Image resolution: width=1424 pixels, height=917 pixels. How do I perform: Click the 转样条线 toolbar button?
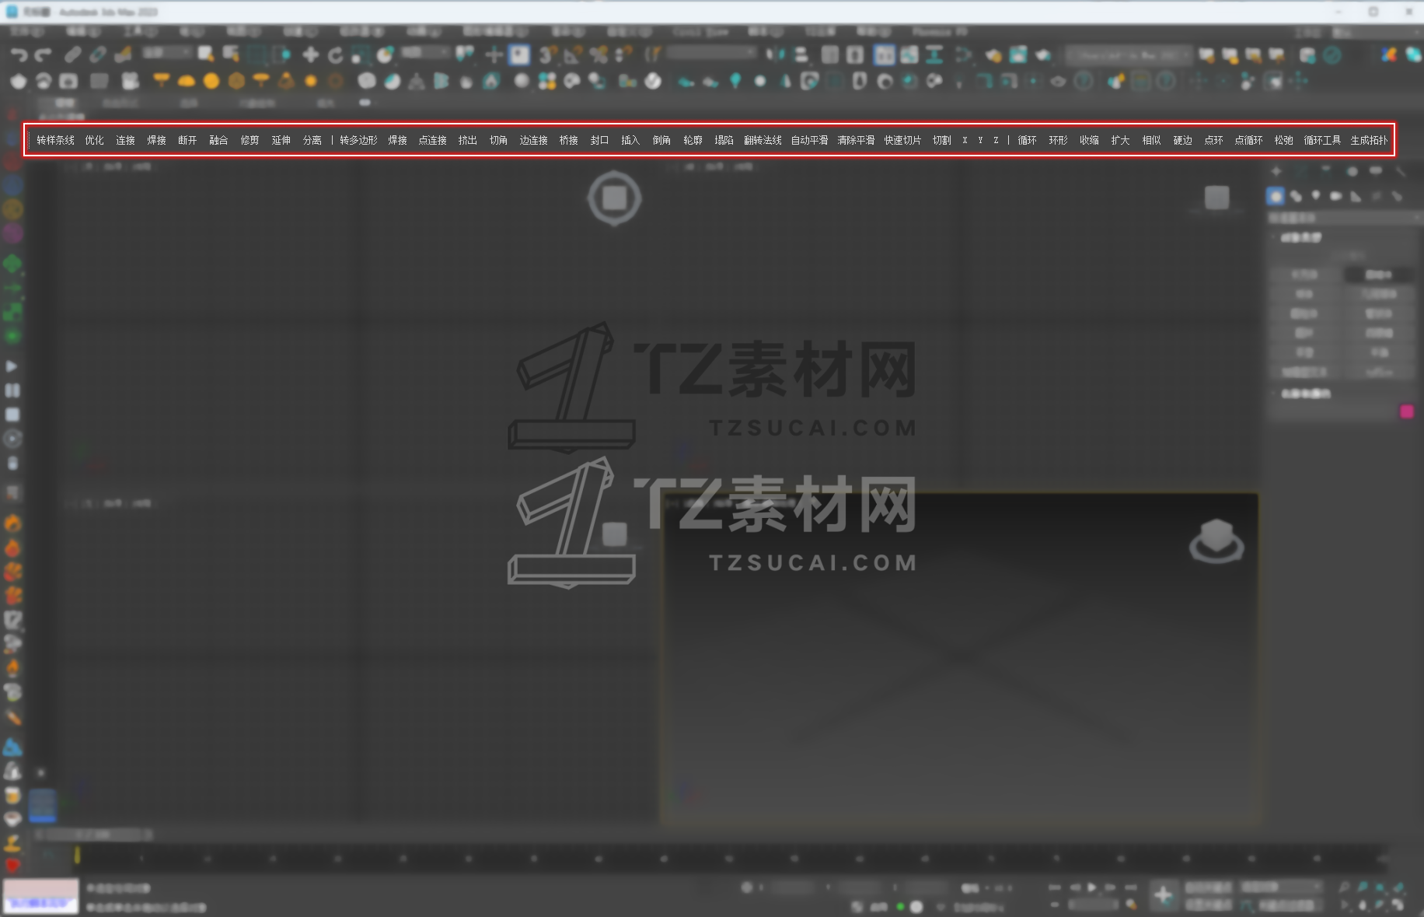click(x=56, y=141)
